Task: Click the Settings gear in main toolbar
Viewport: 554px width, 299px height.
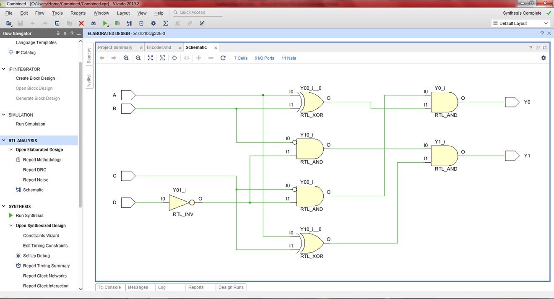Action: pyautogui.click(x=153, y=23)
